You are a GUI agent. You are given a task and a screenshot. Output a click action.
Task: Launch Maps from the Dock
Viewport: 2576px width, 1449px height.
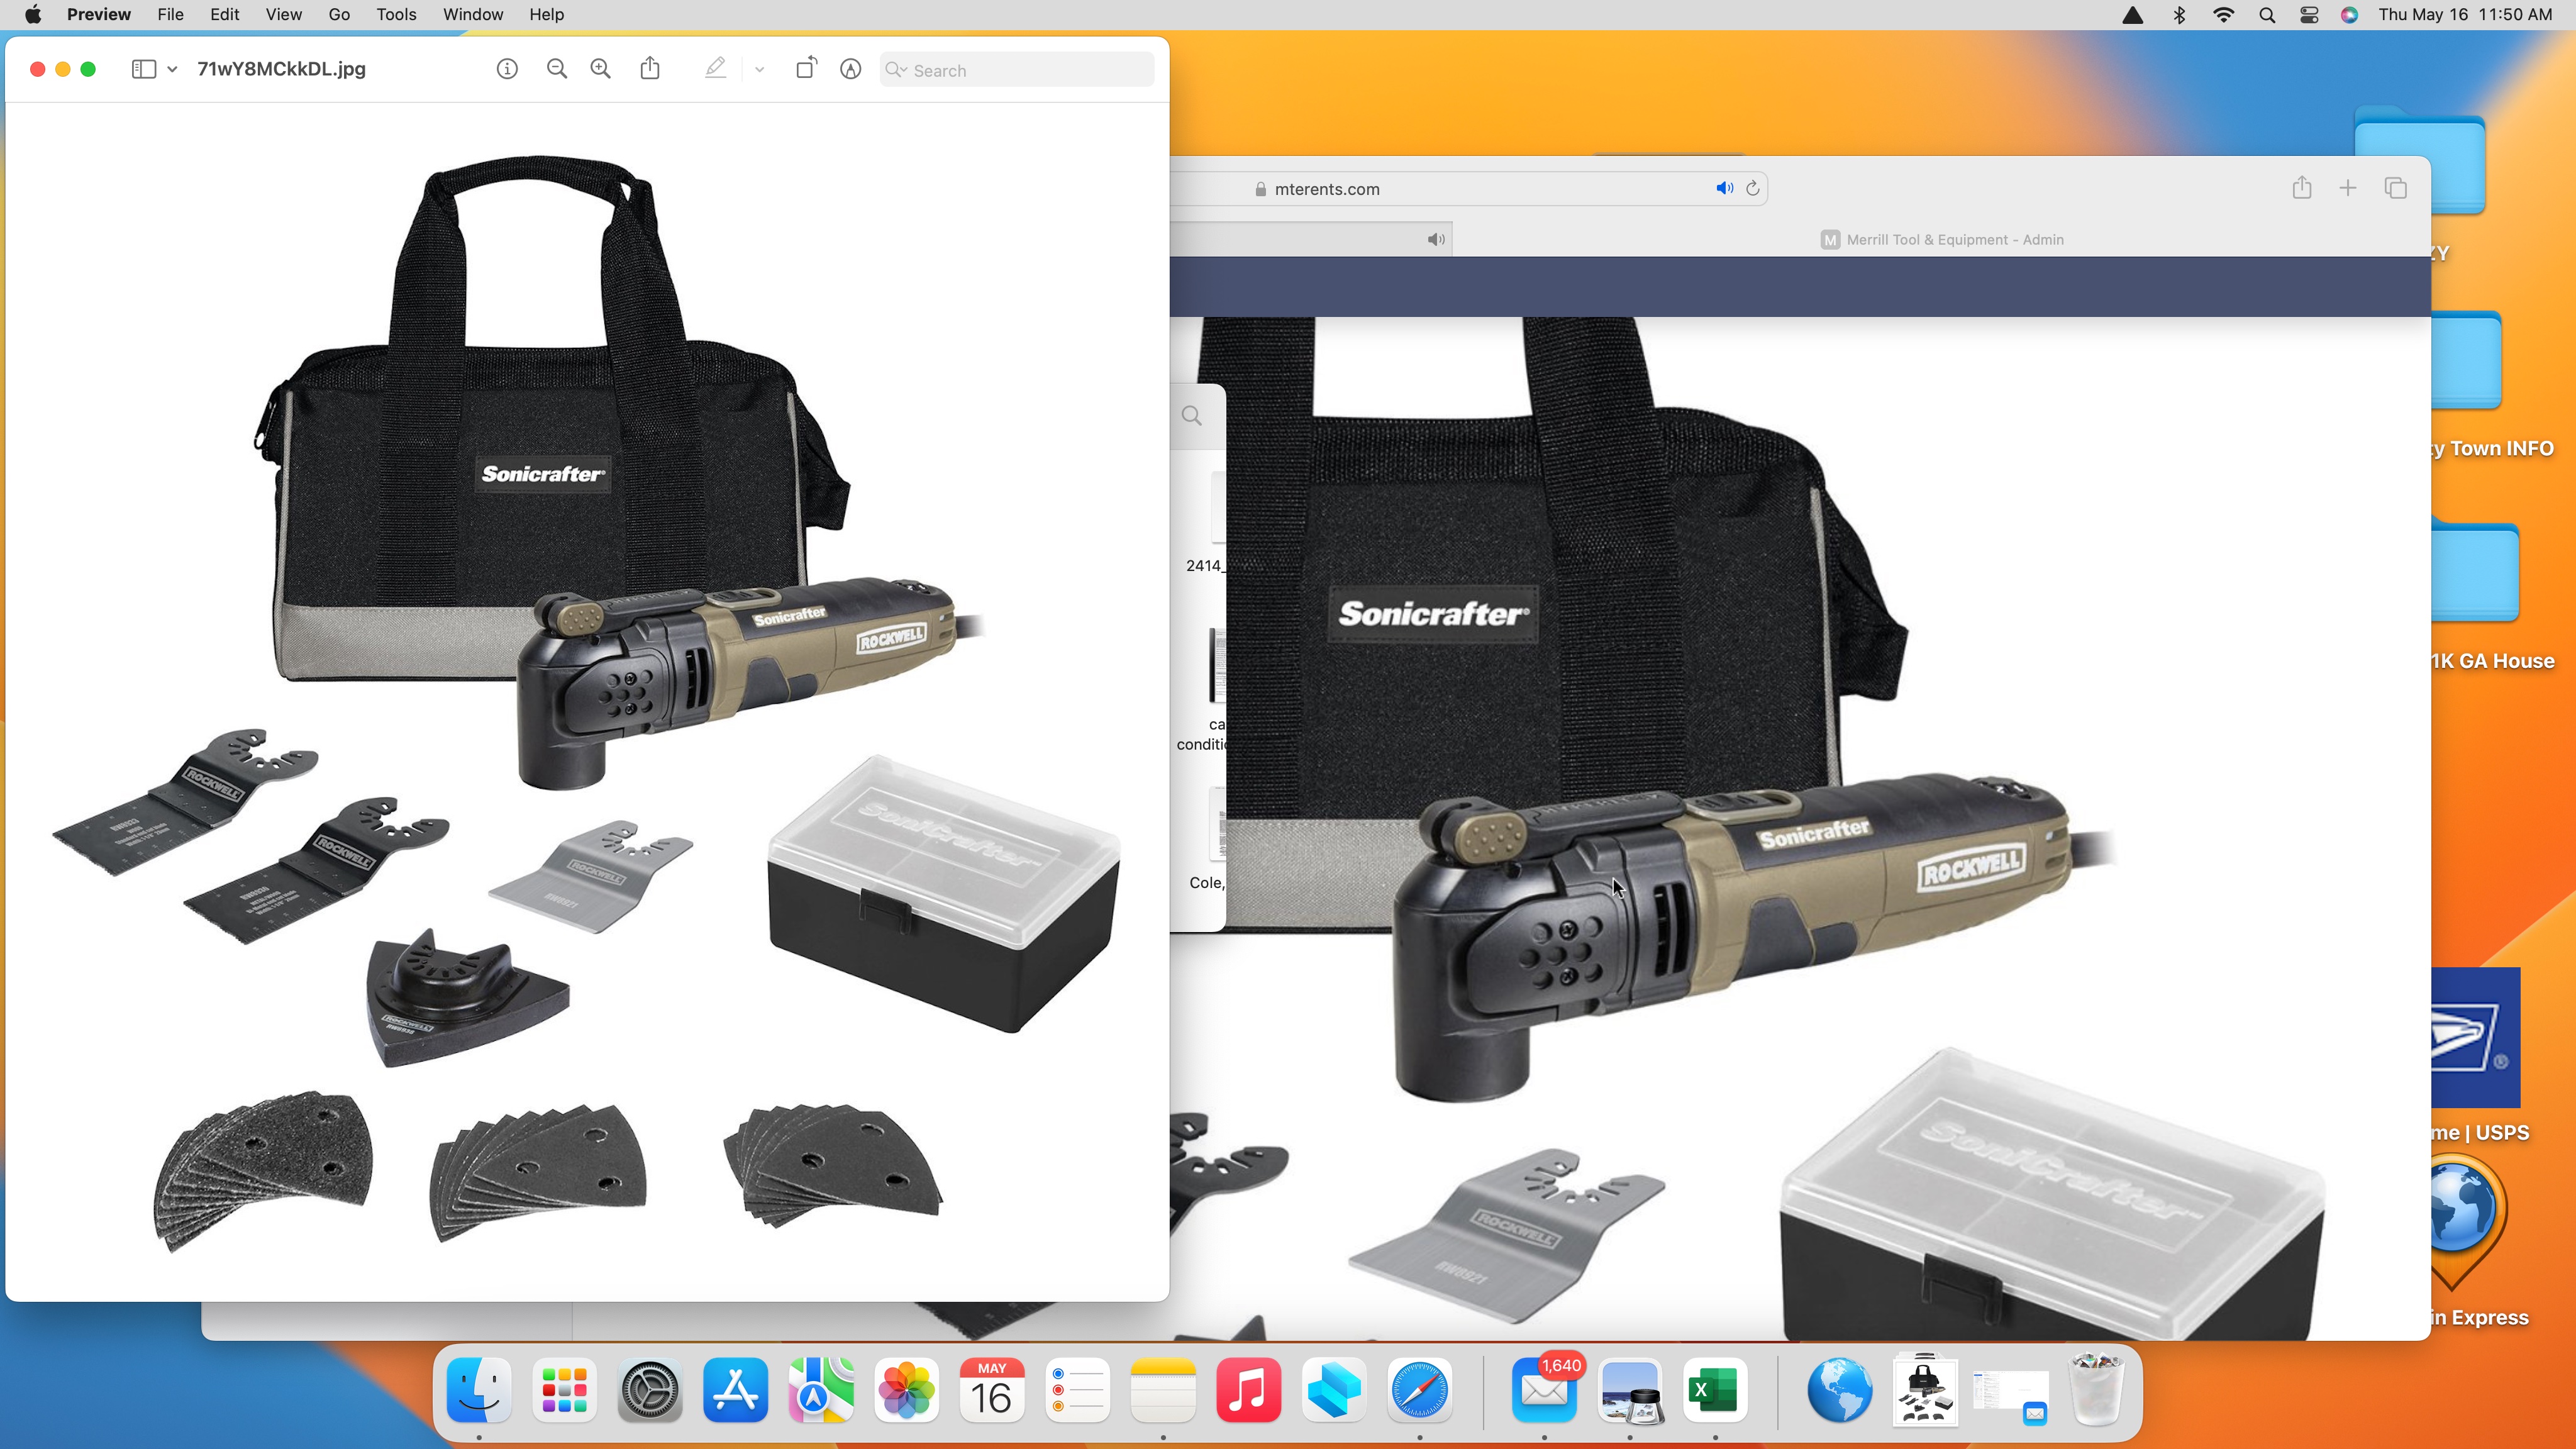pyautogui.click(x=821, y=1390)
